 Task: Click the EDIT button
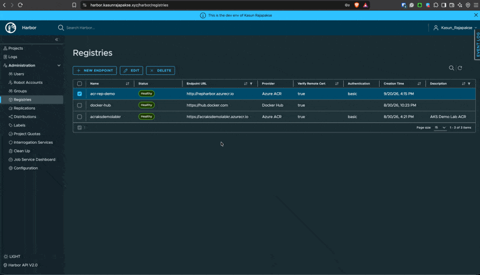(131, 71)
